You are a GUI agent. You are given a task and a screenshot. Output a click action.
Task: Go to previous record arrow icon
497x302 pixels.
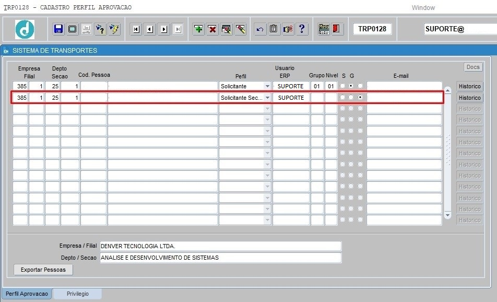[x=150, y=29]
